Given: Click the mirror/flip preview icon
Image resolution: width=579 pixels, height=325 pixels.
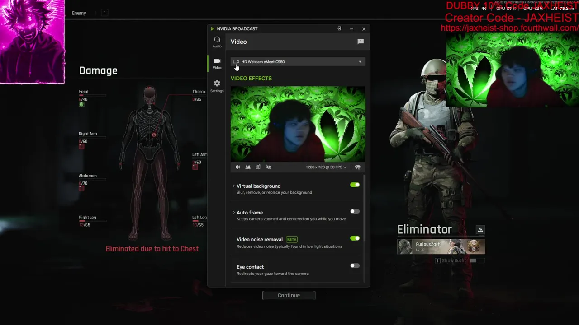Looking at the screenshot, I should pos(237,167).
